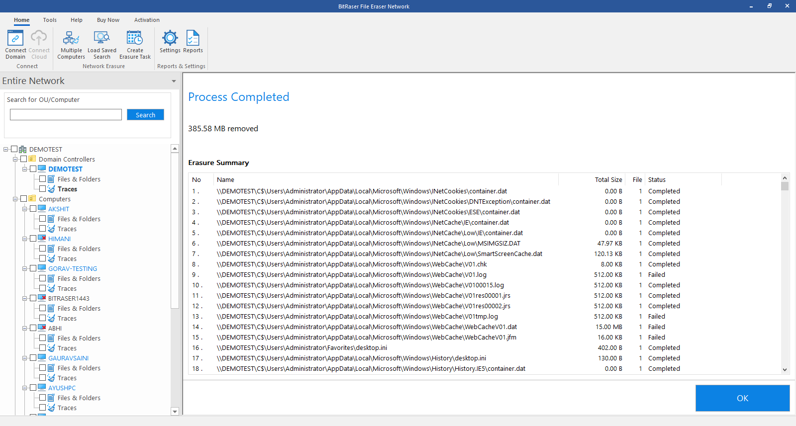Image resolution: width=796 pixels, height=426 pixels.
Task: Select the row for V01.log file
Action: tap(484, 274)
